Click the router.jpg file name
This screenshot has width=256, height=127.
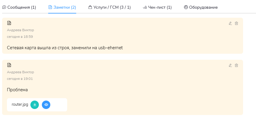[x=20, y=104]
